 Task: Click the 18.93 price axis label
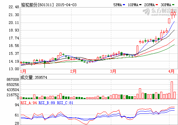pos(14,30)
